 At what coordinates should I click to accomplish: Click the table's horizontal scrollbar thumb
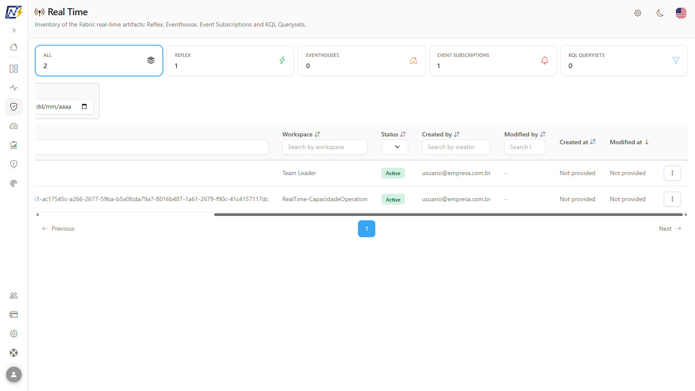click(448, 215)
